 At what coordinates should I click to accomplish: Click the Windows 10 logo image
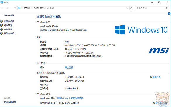pyautogui.click(x=141, y=30)
